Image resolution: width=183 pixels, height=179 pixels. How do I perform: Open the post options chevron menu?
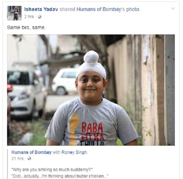(173, 9)
